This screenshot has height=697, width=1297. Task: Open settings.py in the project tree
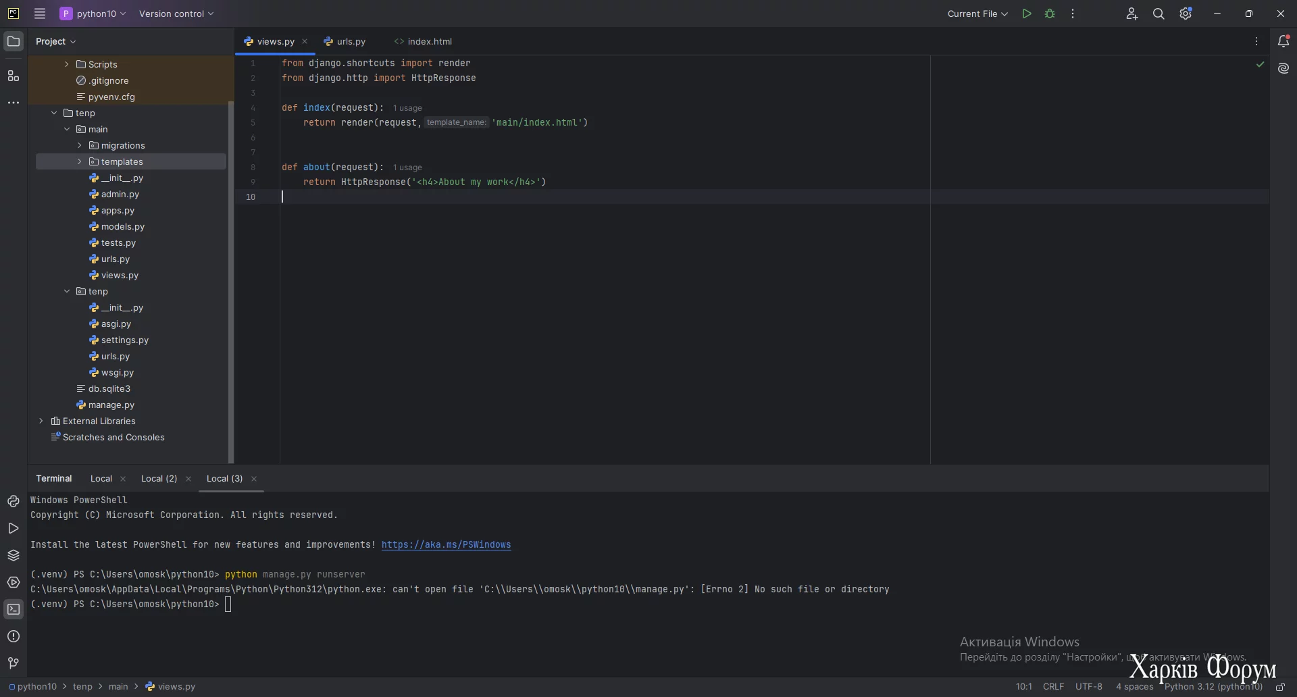(124, 340)
